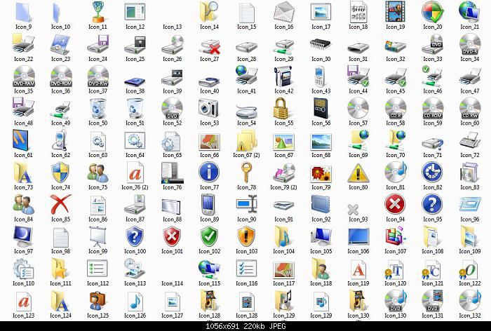This screenshot has height=331, width=491.
Task: Open the music folder icon Icon_104
Action: (x=283, y=236)
